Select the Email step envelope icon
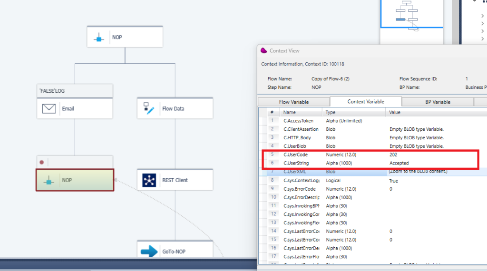487x271 pixels. 49,108
